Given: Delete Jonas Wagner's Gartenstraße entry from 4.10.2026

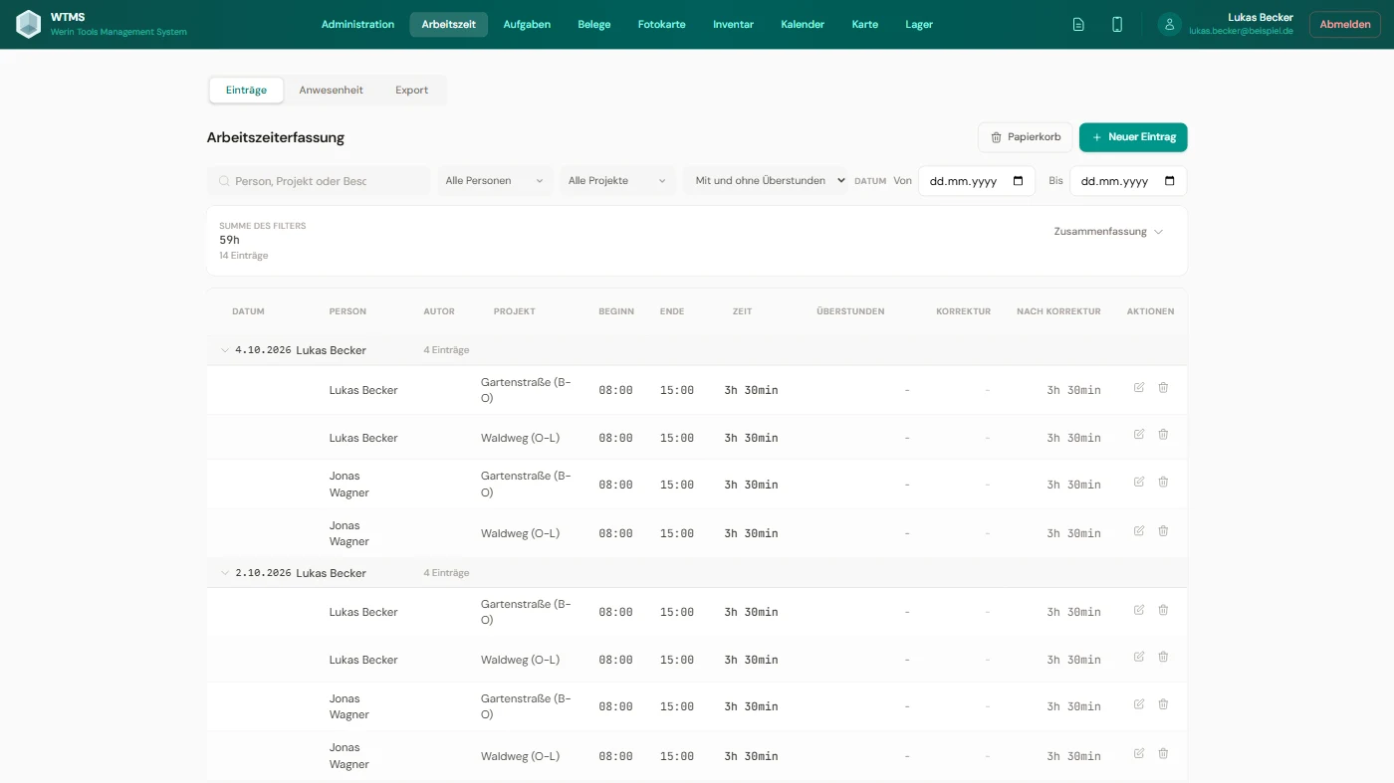Looking at the screenshot, I should [1163, 483].
